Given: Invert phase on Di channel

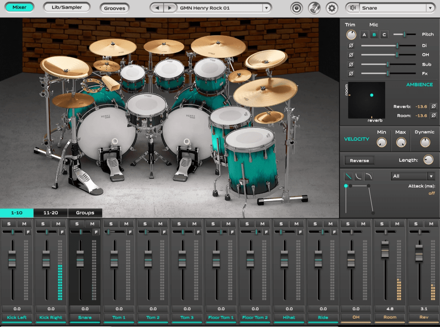Looking at the screenshot, I should click(351, 46).
